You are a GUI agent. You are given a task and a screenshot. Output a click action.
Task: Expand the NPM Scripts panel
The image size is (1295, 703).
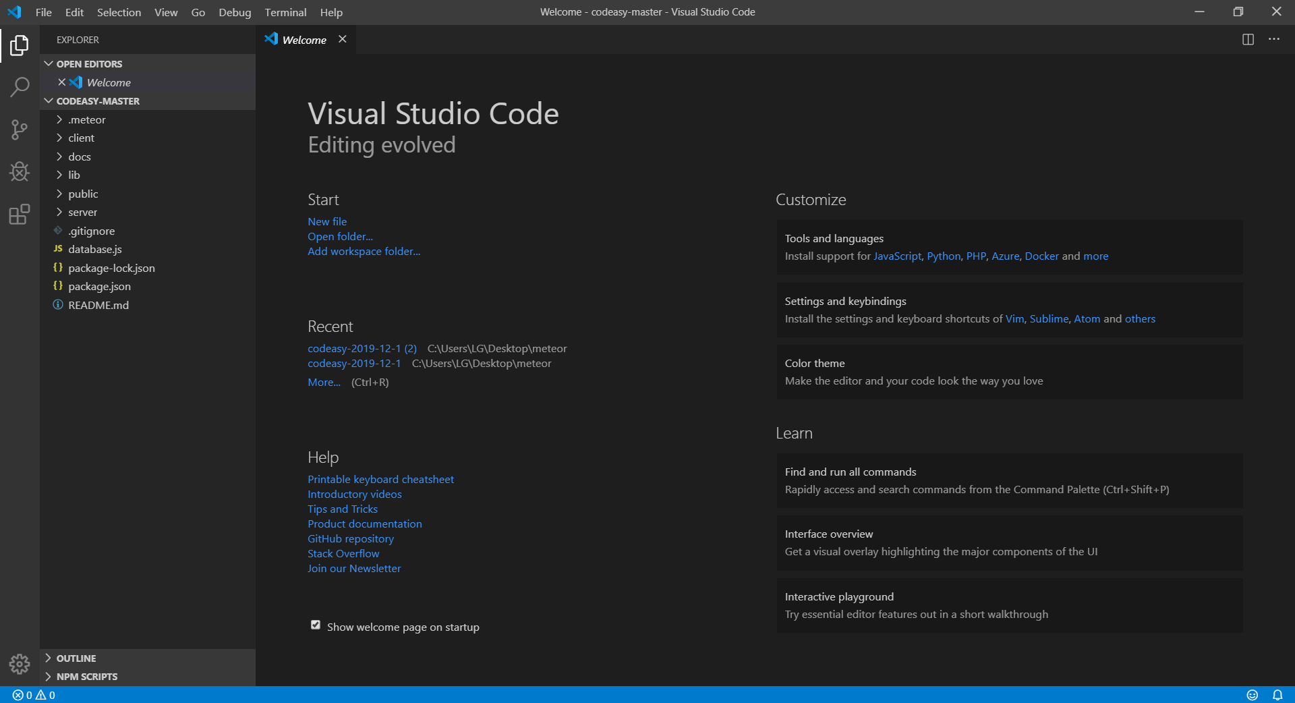tap(148, 676)
